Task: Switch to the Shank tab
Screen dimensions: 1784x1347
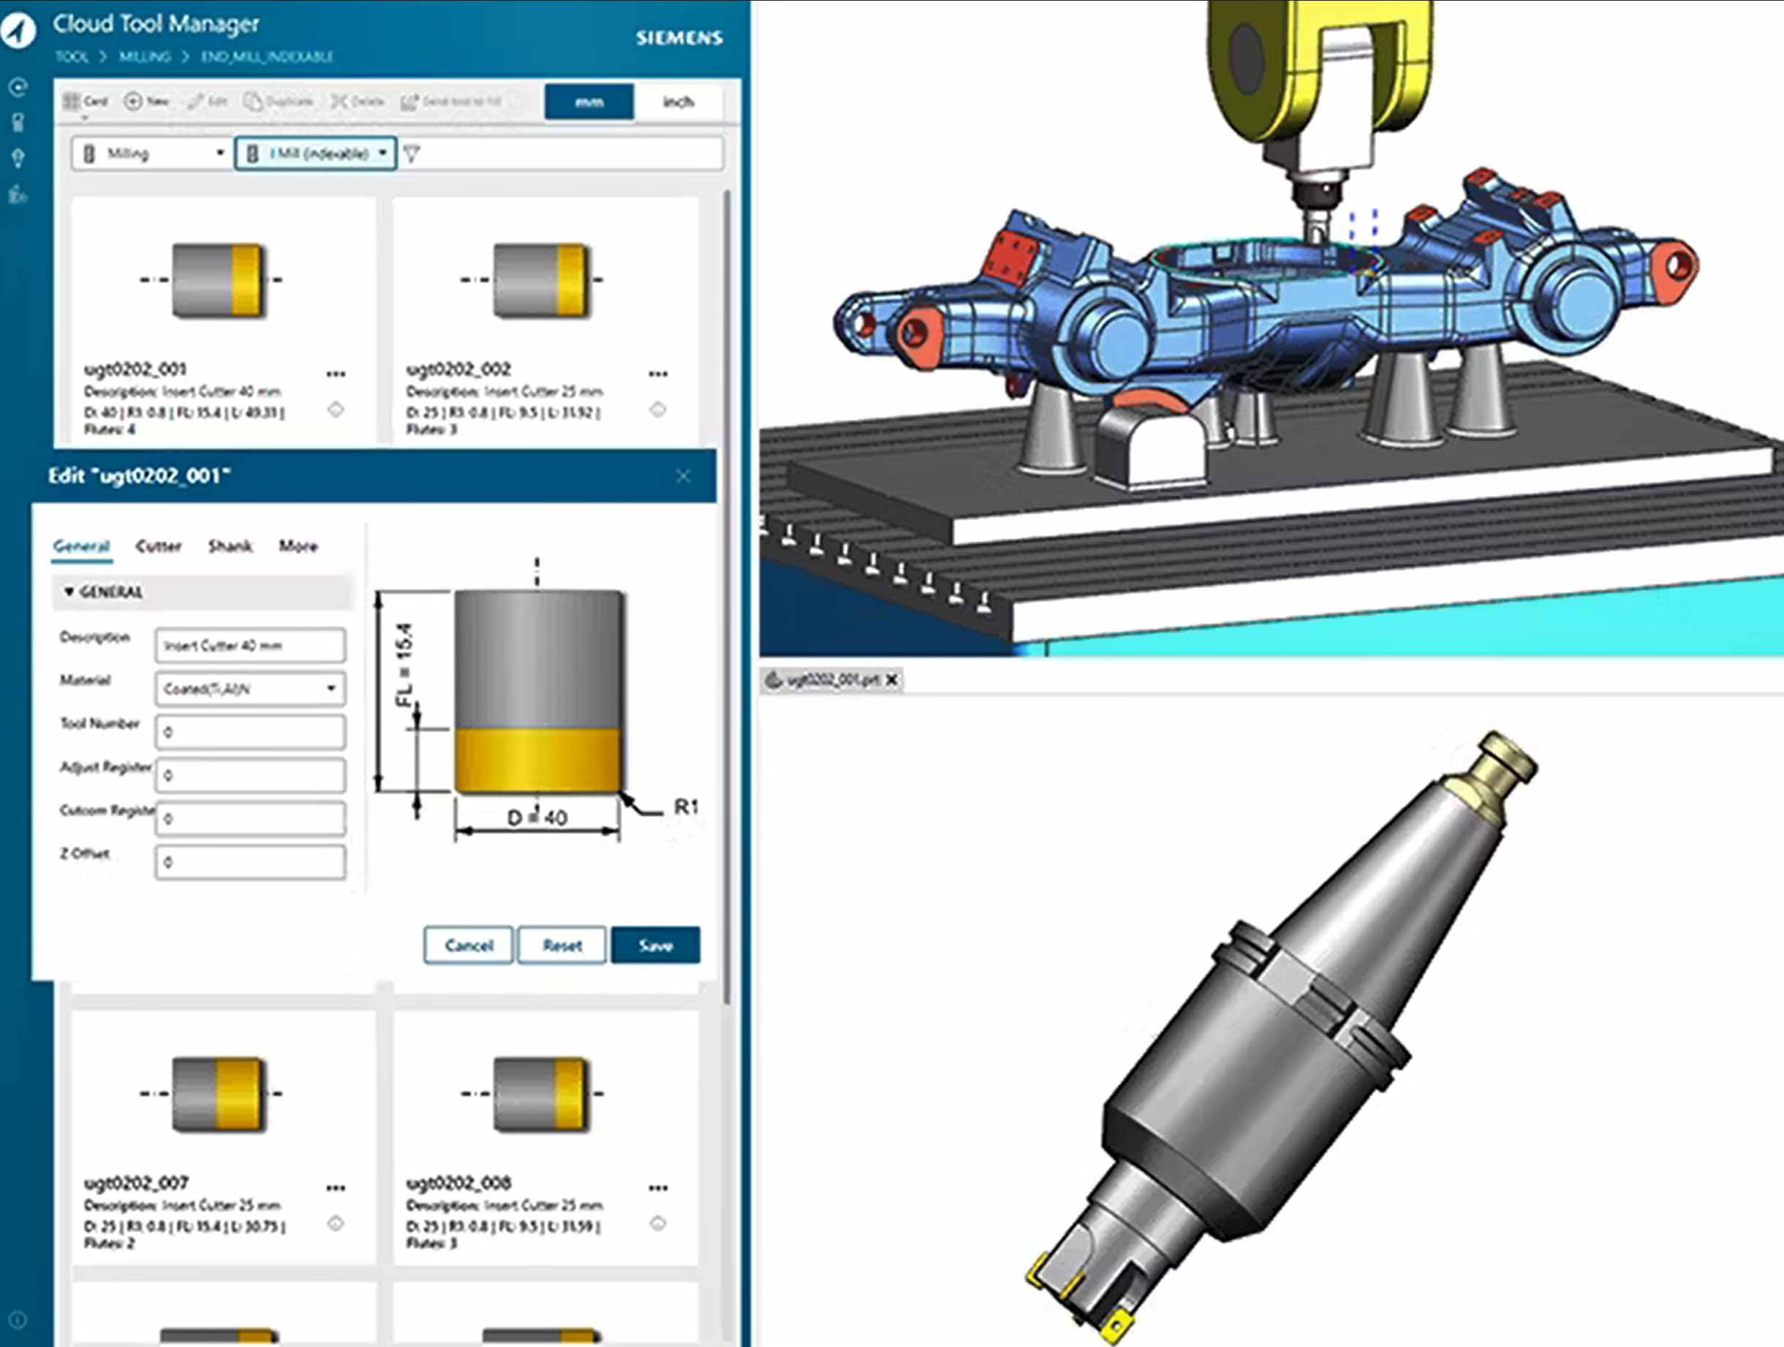Action: coord(230,546)
